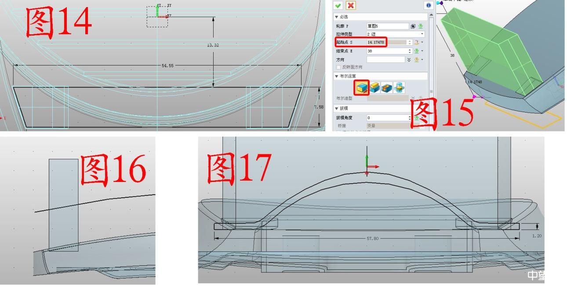Choose the add Boolean operation icon
567x287 pixels.
click(374, 87)
